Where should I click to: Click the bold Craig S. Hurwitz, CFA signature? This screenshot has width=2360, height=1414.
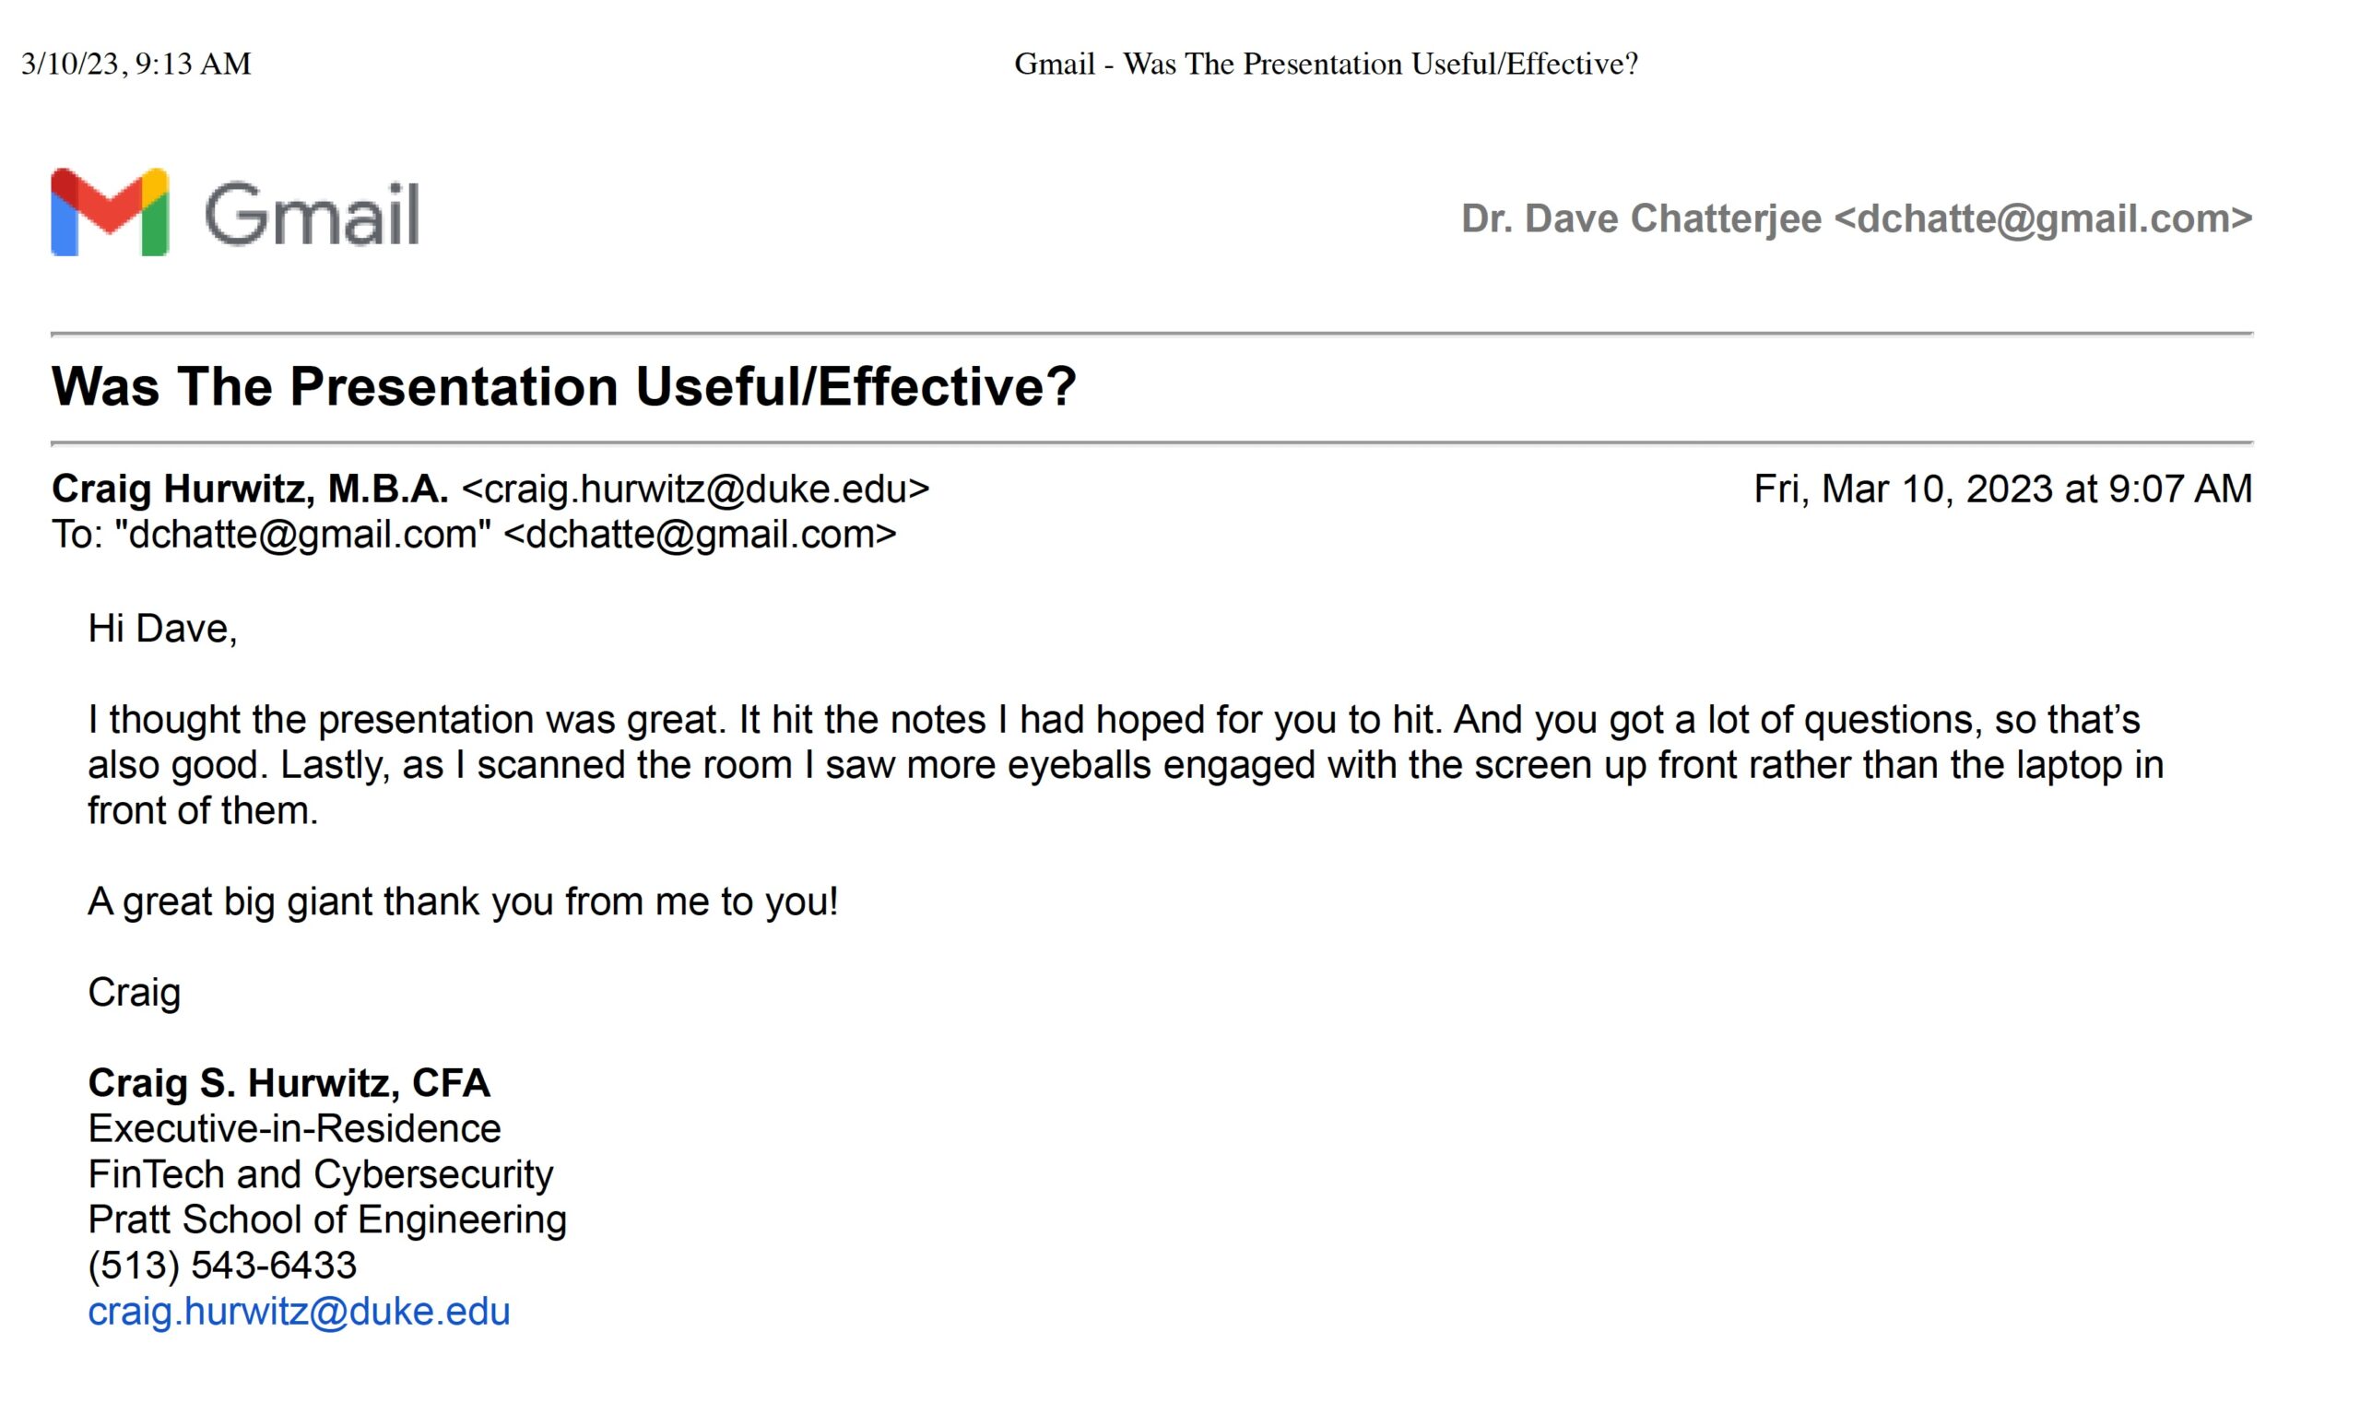(289, 1083)
